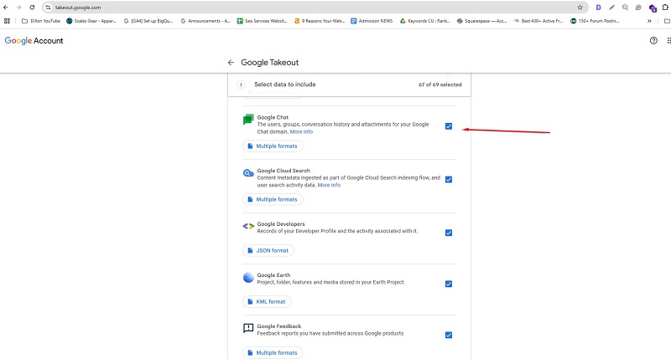Click the Google Earth globe icon
Image resolution: width=671 pixels, height=359 pixels.
pyautogui.click(x=248, y=278)
